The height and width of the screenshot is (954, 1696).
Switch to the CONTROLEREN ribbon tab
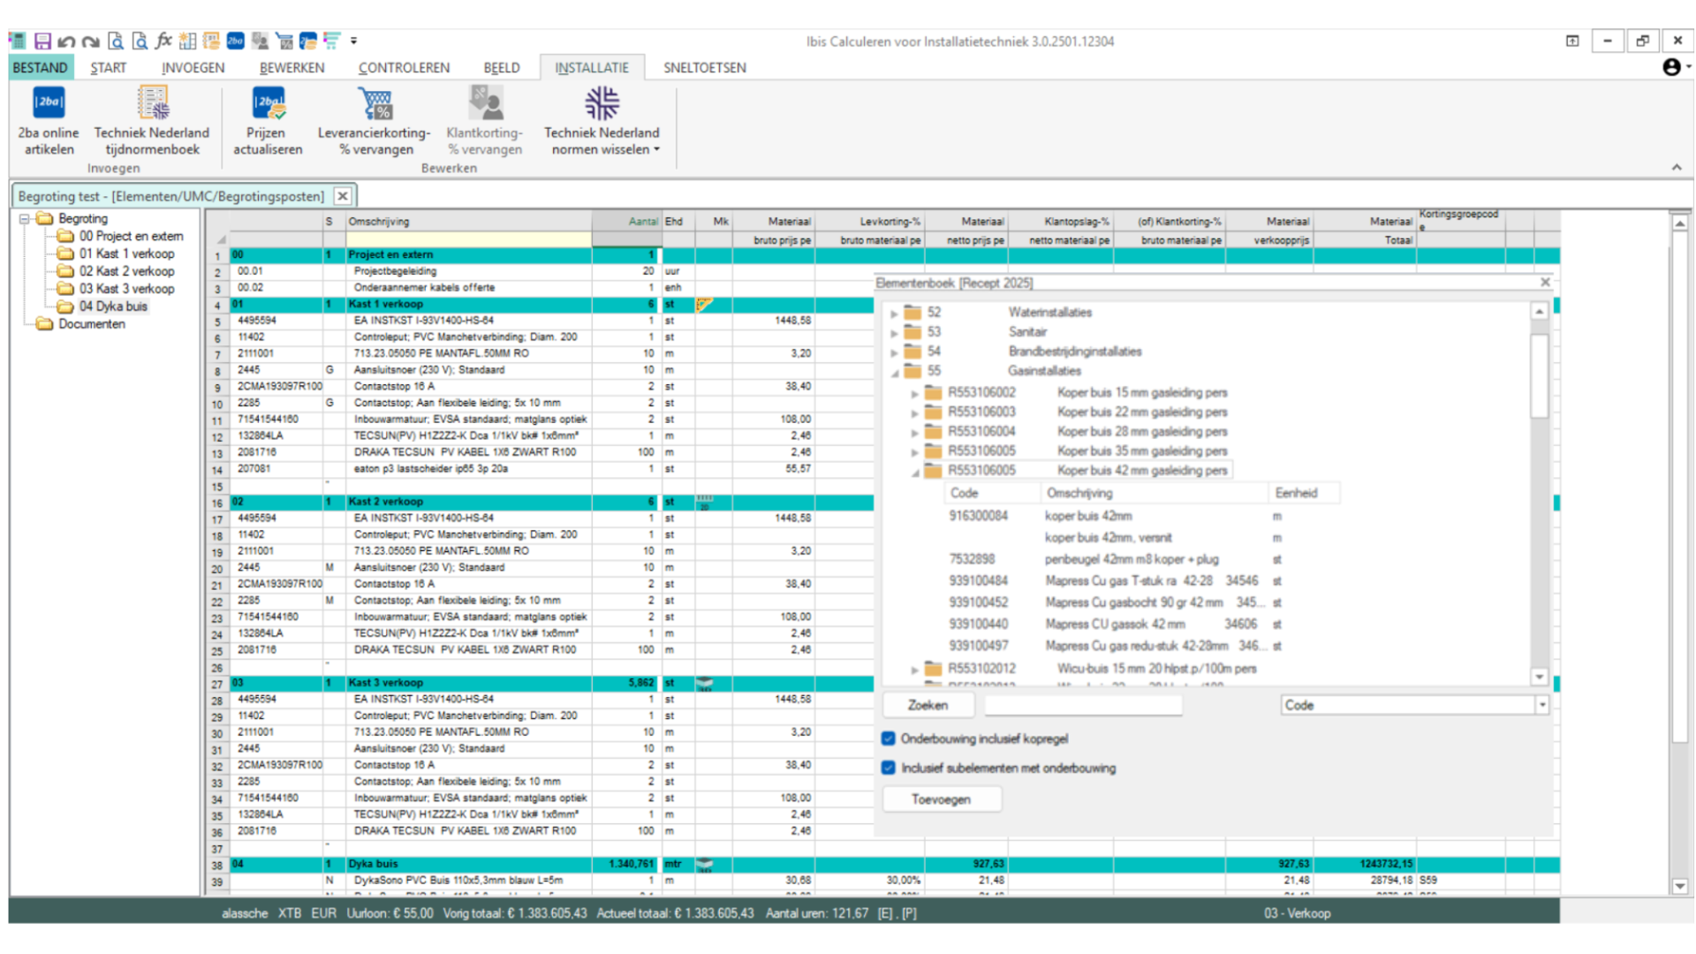tap(404, 67)
